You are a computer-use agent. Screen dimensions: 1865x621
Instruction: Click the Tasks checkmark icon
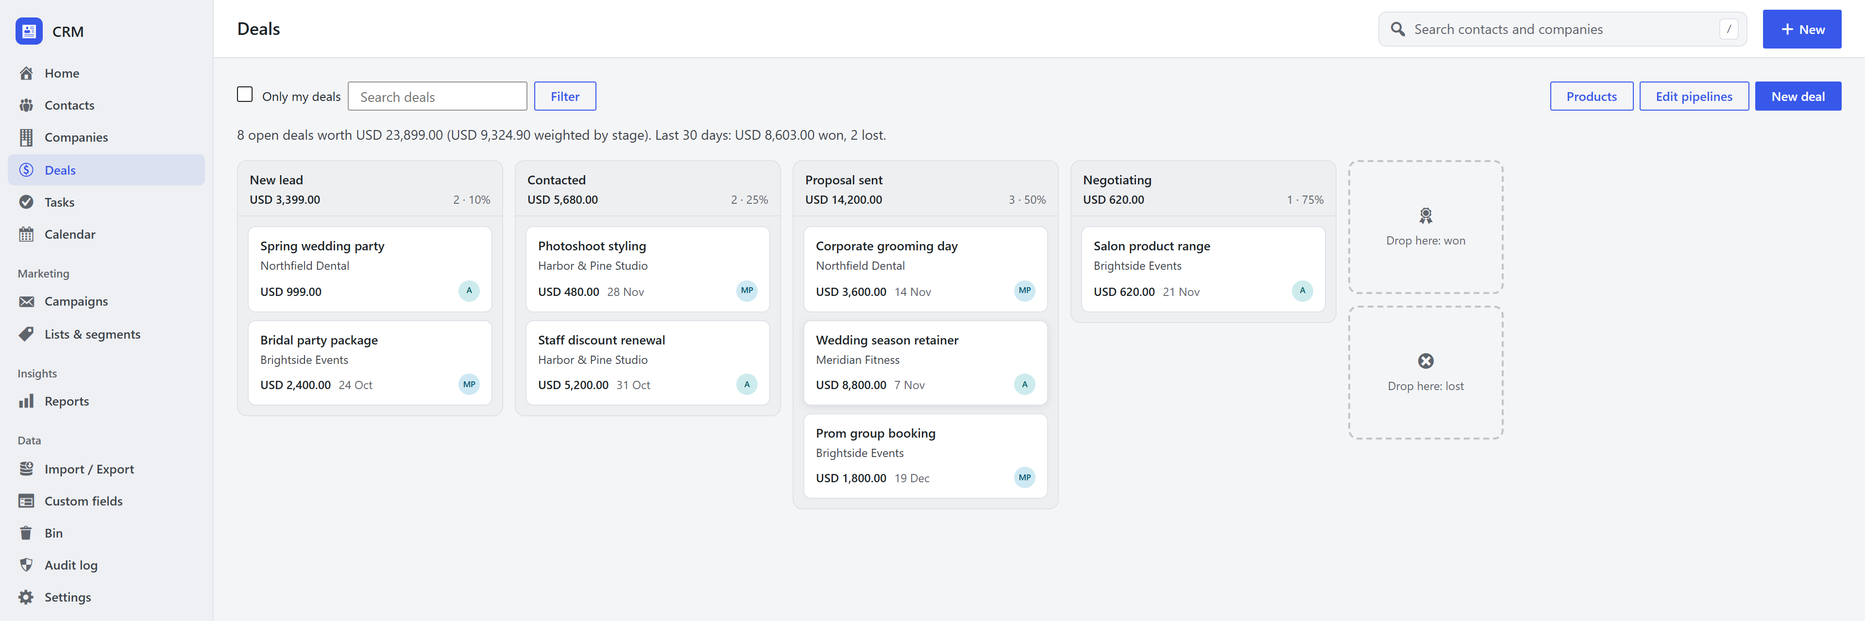click(26, 202)
